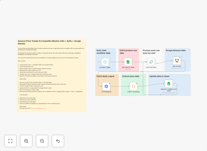Click the 'Loop Over Items' node label
Image resolution: width=207 pixels, height=151 pixels.
151,67
